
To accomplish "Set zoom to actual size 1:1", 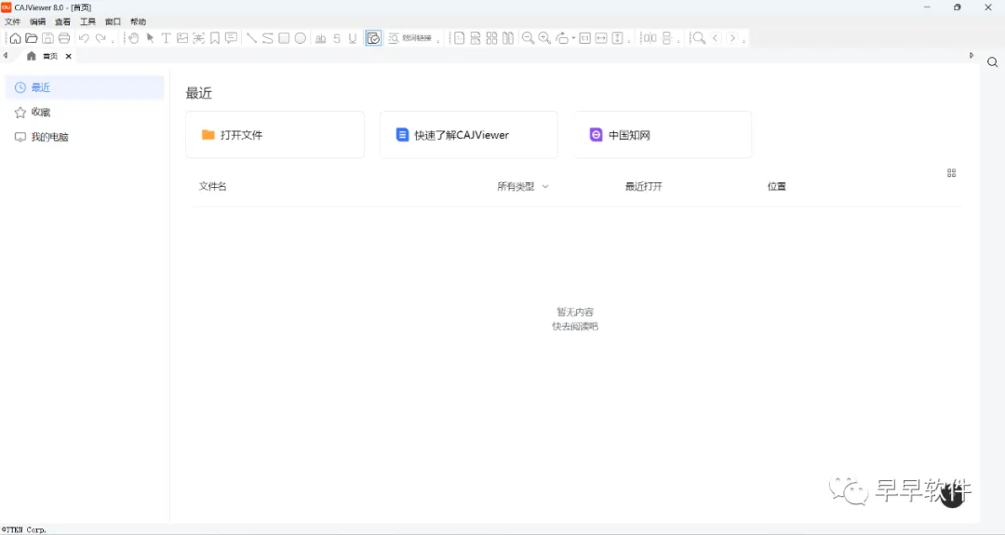I will (x=584, y=38).
